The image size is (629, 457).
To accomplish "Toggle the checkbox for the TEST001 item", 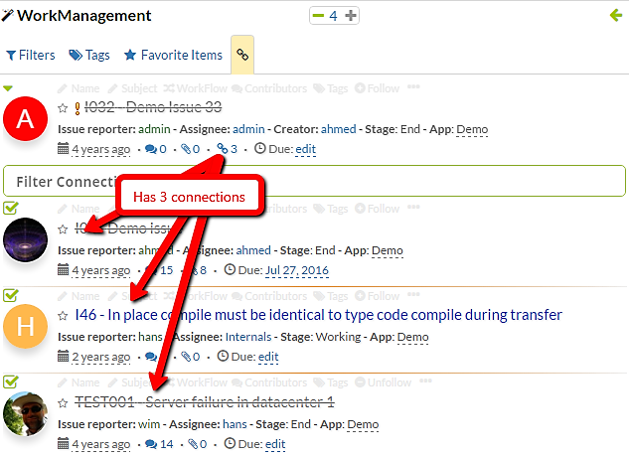I will click(x=10, y=381).
